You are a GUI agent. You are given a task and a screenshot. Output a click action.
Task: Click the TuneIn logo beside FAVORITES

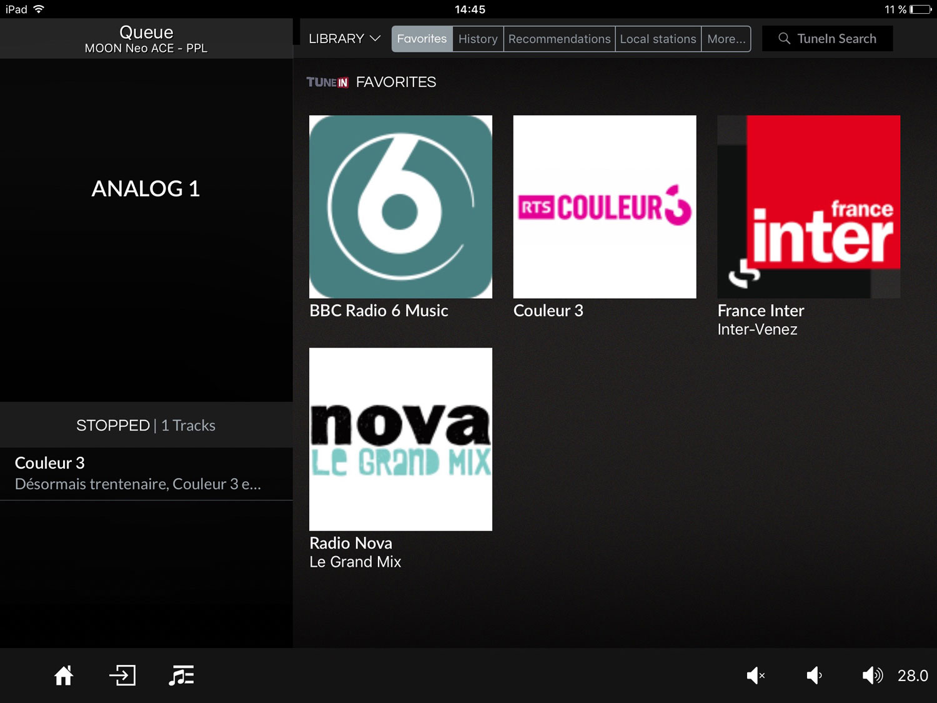(327, 82)
